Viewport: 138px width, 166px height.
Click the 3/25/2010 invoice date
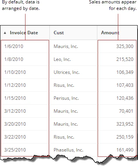[15, 150]
